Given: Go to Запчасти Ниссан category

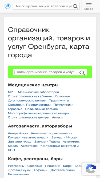Looking at the screenshot, I should click(64, 137).
